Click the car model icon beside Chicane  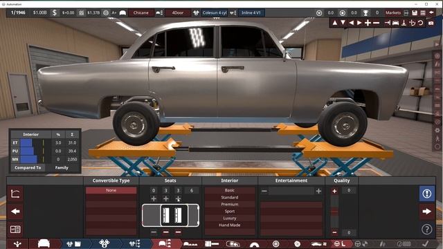(123, 12)
